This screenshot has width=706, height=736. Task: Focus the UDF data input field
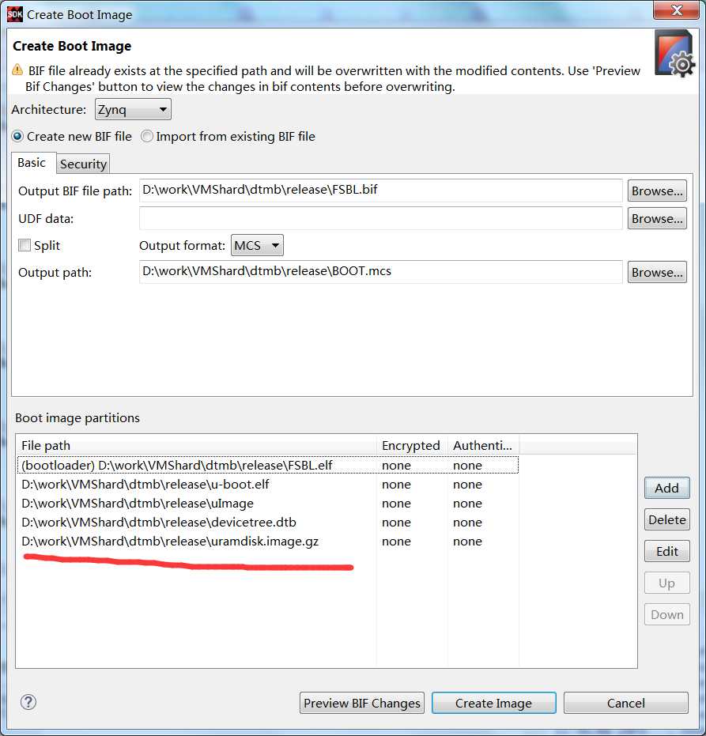[381, 218]
